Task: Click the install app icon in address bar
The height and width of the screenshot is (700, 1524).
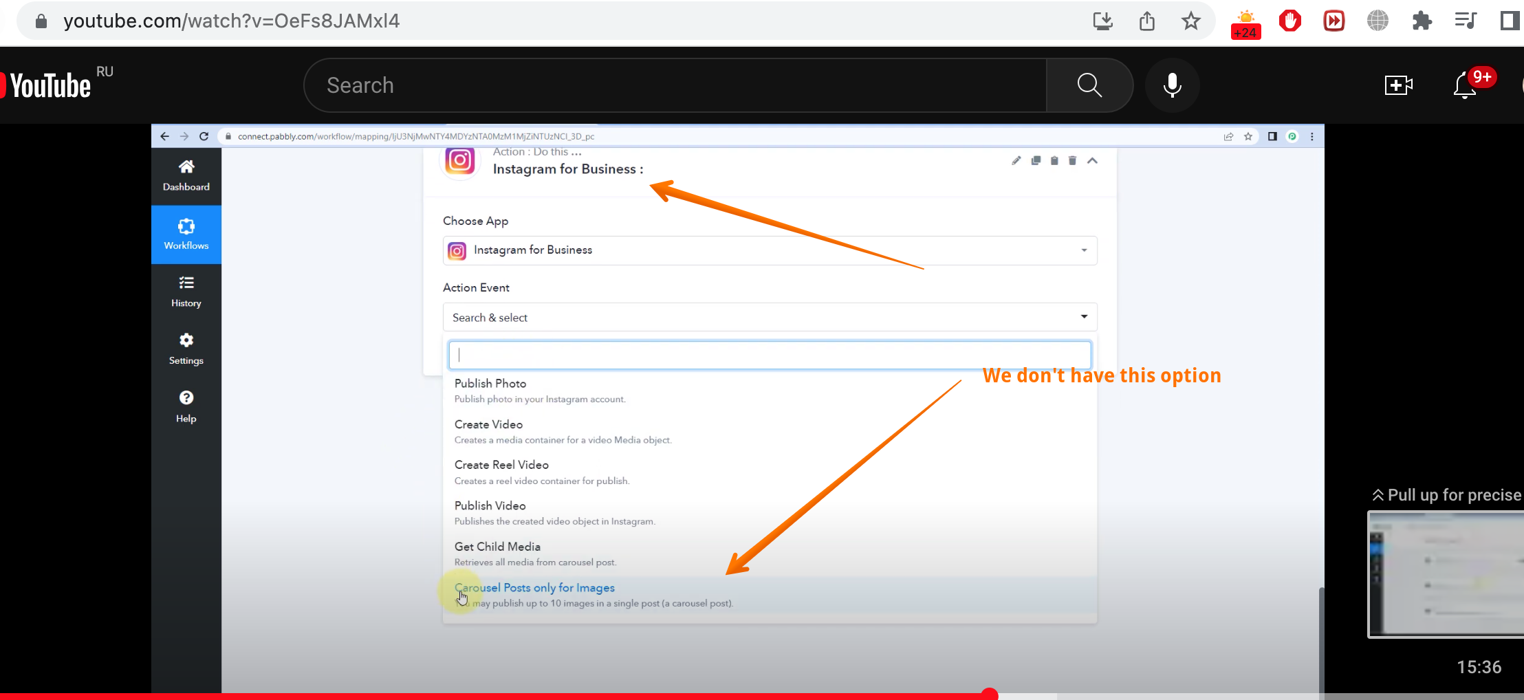Action: pyautogui.click(x=1102, y=21)
